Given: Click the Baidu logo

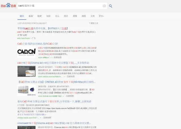Looking at the screenshot, I should (8, 5).
